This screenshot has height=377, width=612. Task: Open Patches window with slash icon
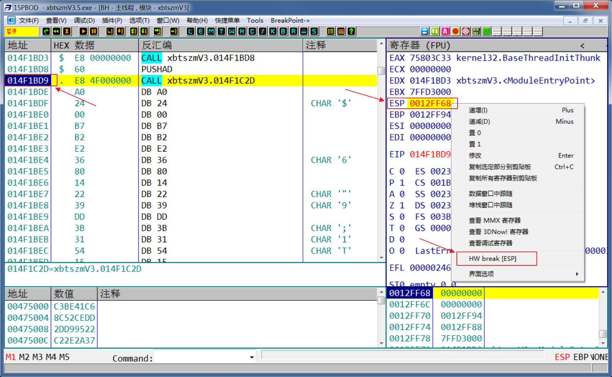[x=263, y=32]
